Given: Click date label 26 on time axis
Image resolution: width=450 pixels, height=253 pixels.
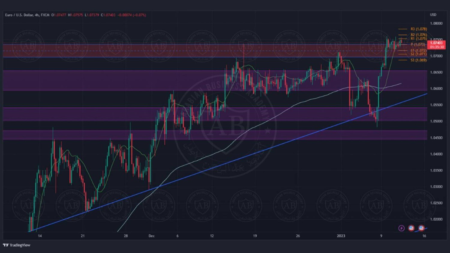Looking at the screenshot, I should [298, 236].
